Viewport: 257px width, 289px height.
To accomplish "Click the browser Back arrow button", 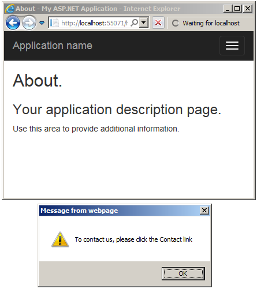I will (x=13, y=23).
